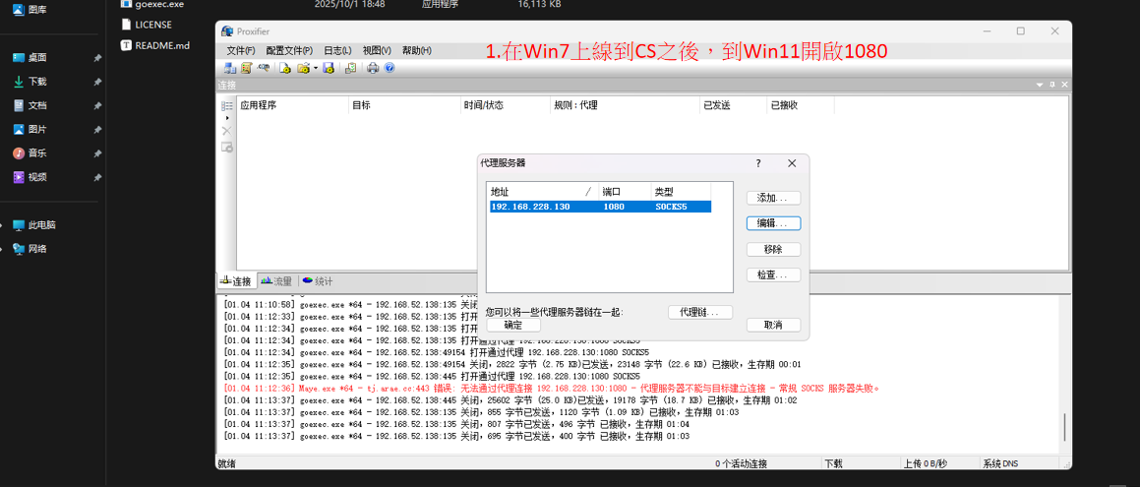Image resolution: width=1140 pixels, height=487 pixels.
Task: Click the ? help button in dialog title
Action: [x=758, y=163]
